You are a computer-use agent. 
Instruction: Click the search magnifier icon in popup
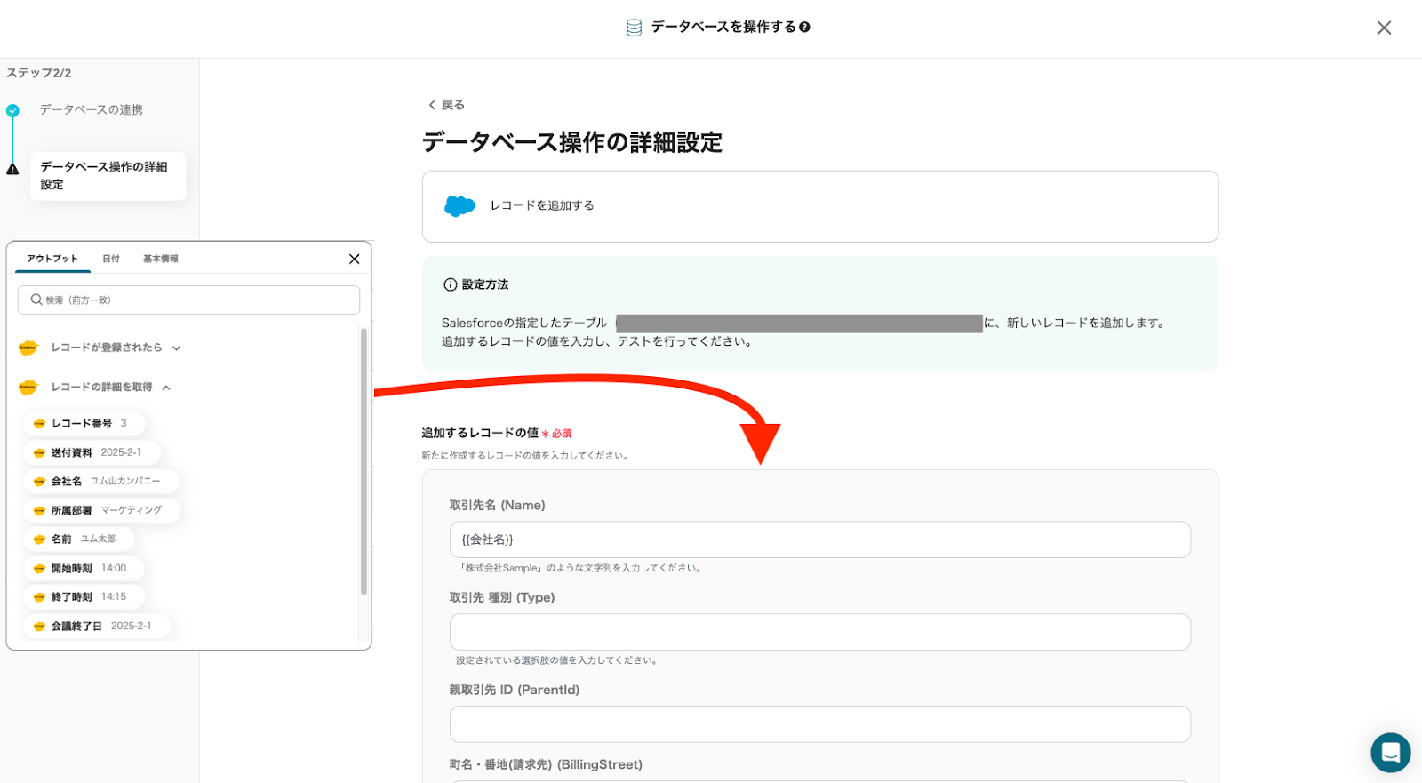36,300
